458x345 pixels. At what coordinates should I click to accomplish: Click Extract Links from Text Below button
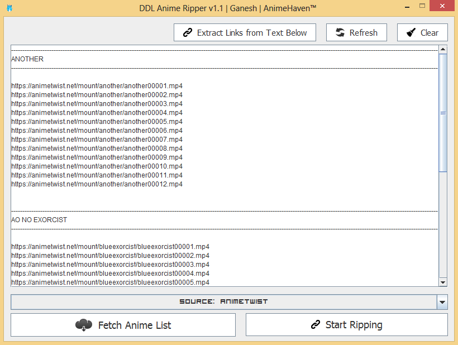[245, 32]
